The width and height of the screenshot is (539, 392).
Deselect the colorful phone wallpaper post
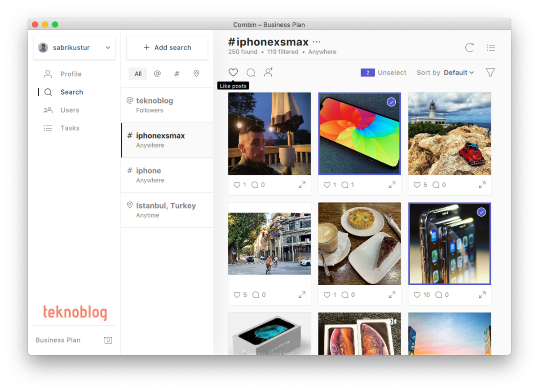[x=391, y=102]
